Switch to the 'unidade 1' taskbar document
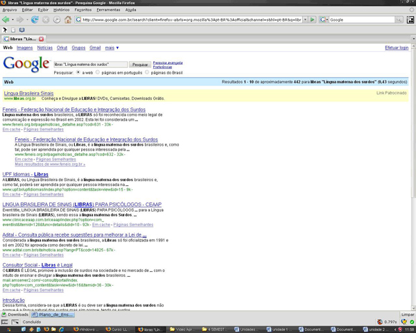416x333 pixels. click(x=279, y=330)
